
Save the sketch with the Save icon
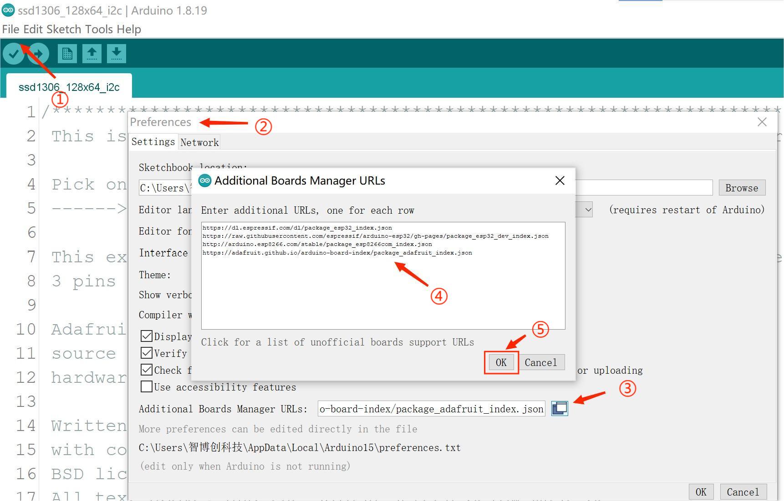[x=117, y=54]
